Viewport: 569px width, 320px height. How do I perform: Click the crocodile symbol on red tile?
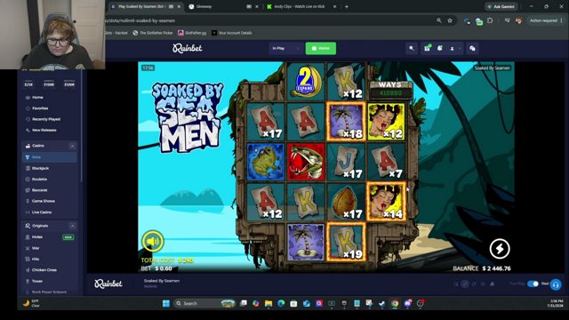coord(306,162)
